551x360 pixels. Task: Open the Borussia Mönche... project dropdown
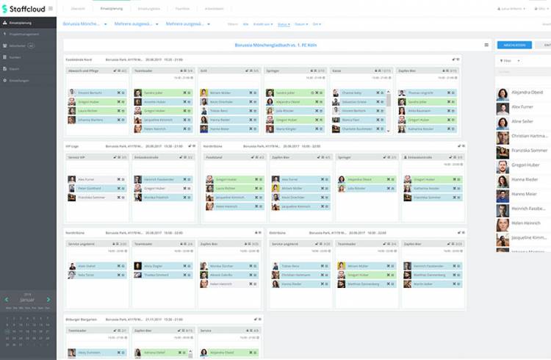pyautogui.click(x=84, y=24)
